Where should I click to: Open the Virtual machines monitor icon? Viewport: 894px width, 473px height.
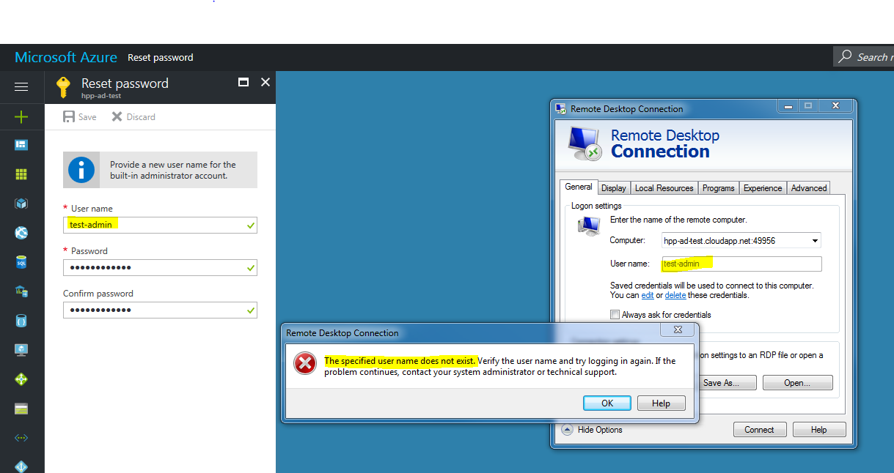tap(21, 350)
